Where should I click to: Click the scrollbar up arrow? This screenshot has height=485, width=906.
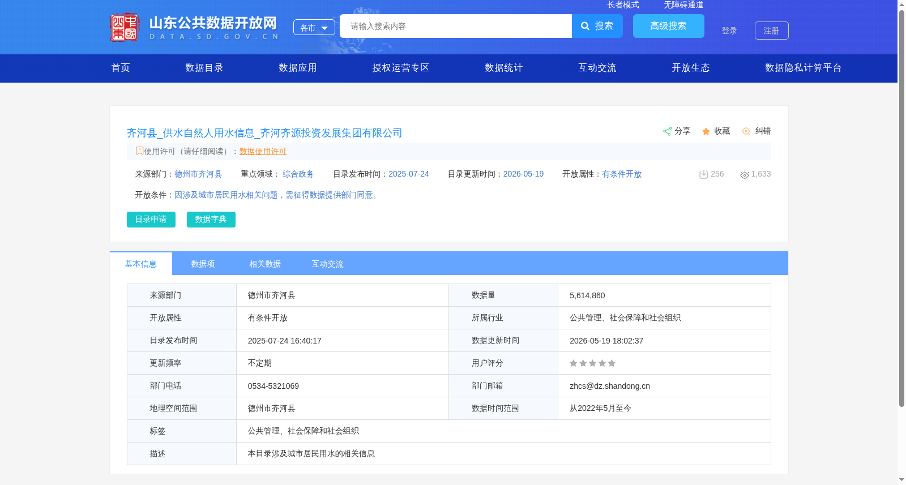(x=901, y=5)
